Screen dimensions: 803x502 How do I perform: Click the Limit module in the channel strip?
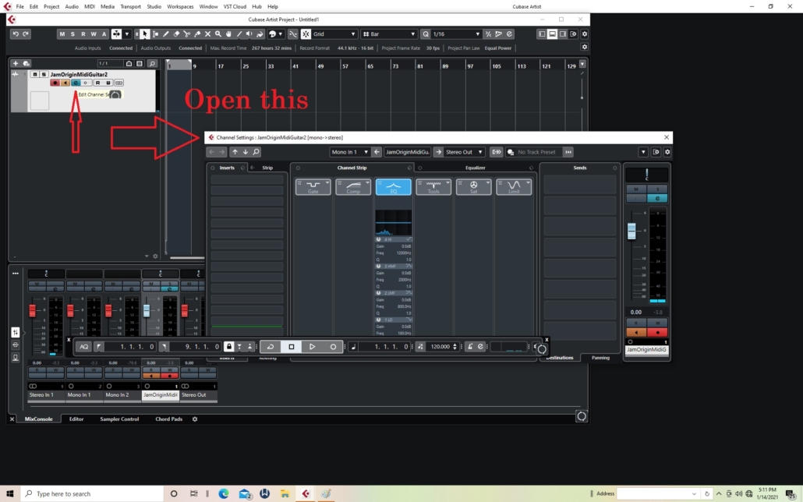514,187
